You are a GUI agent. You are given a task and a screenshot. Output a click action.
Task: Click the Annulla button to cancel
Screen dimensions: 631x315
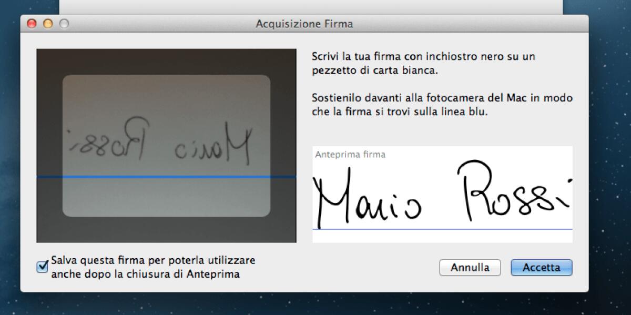coord(470,267)
